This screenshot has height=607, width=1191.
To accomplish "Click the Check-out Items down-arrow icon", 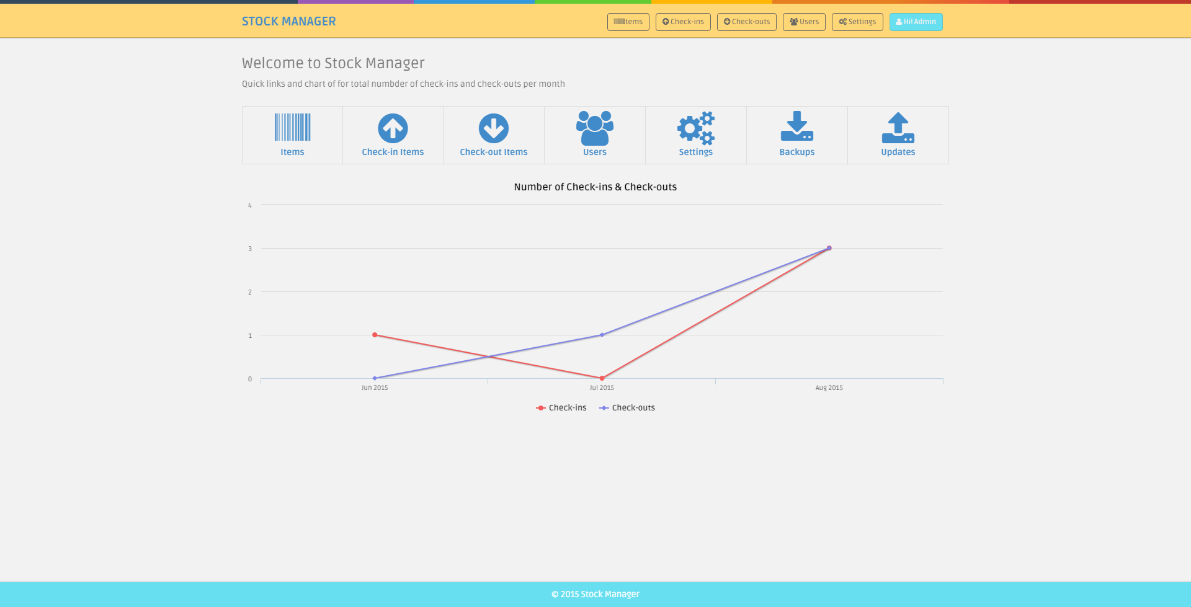I will tap(494, 128).
